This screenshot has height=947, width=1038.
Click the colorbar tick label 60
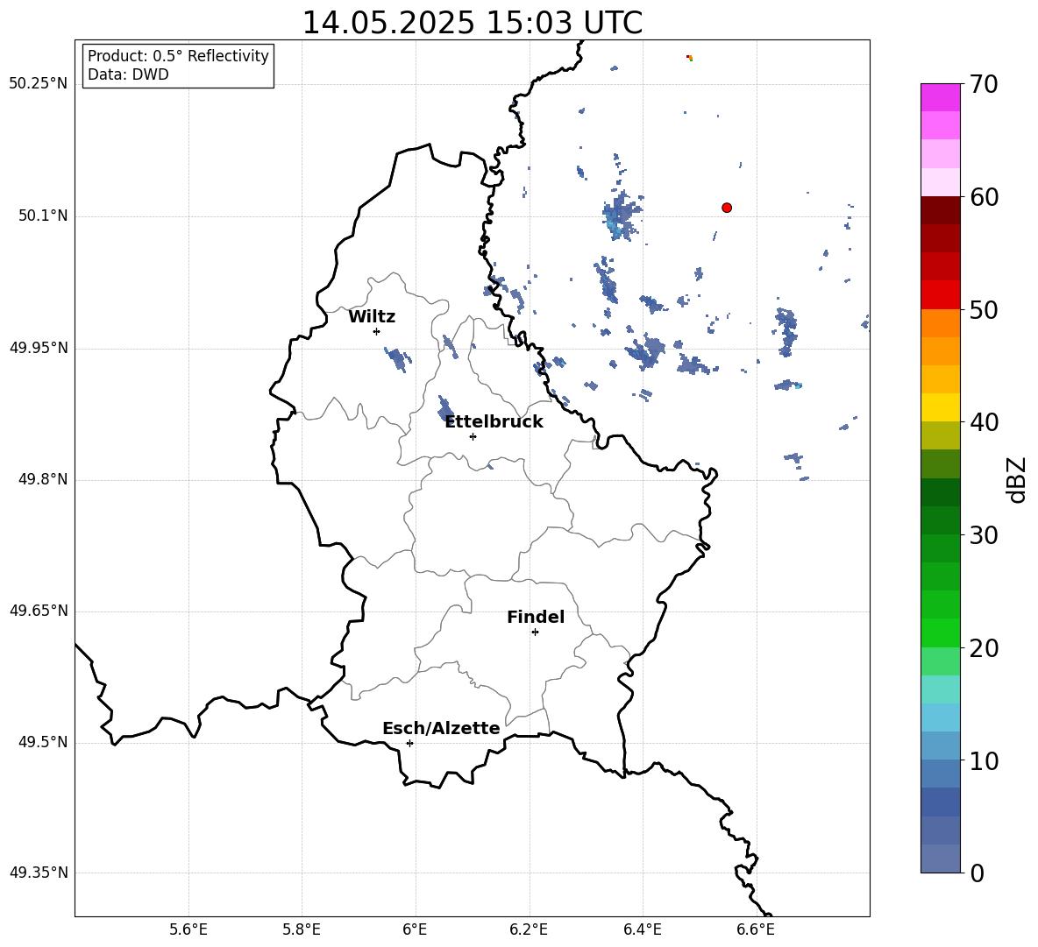click(984, 197)
